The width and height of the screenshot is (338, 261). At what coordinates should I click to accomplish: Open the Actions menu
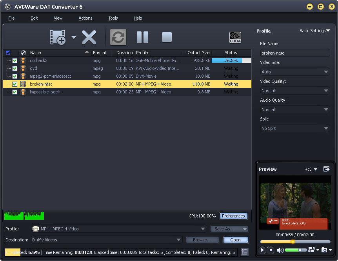click(85, 18)
